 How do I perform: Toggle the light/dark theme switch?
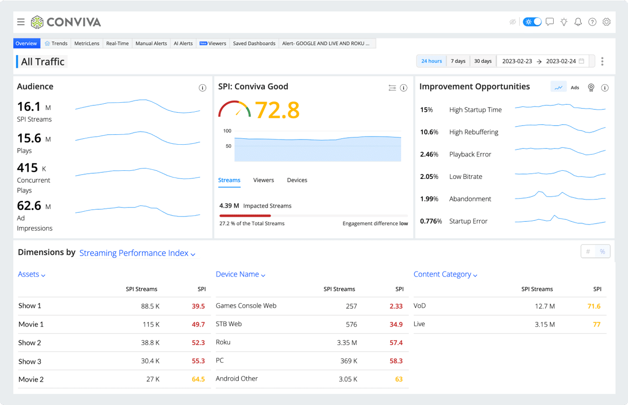(x=532, y=22)
